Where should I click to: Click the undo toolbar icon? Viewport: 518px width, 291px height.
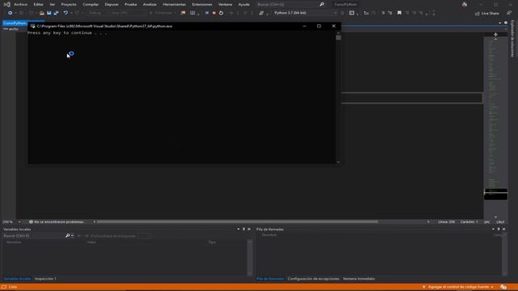point(66,13)
